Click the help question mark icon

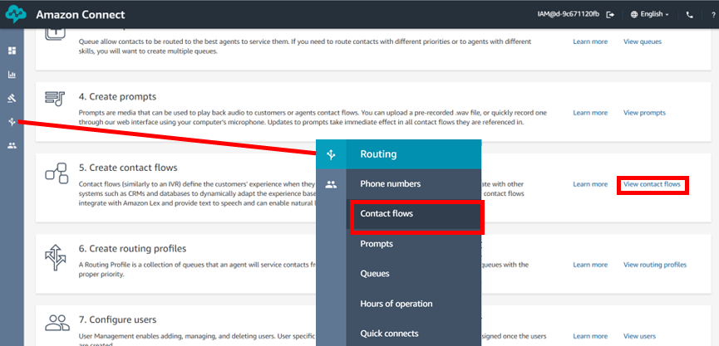[x=712, y=14]
